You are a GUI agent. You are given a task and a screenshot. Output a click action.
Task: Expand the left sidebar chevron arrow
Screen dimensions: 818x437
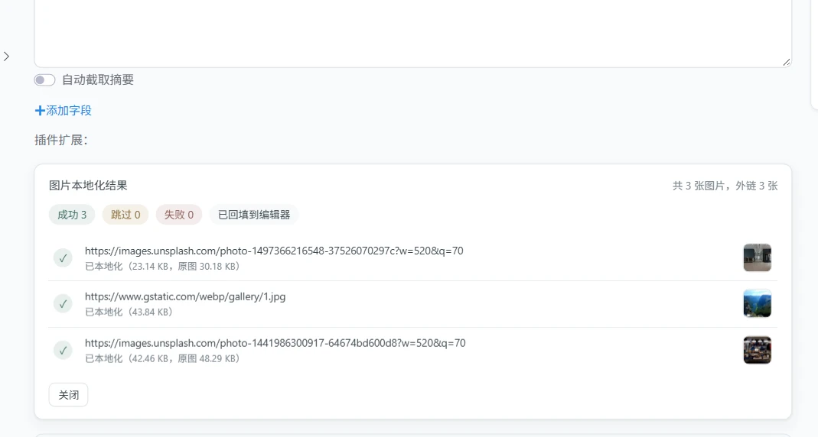pyautogui.click(x=6, y=57)
